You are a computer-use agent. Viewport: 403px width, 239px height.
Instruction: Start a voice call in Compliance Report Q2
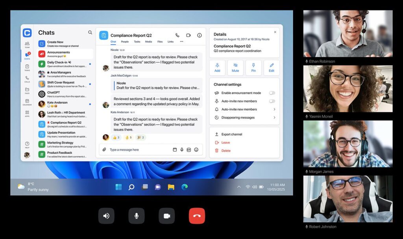(177, 35)
